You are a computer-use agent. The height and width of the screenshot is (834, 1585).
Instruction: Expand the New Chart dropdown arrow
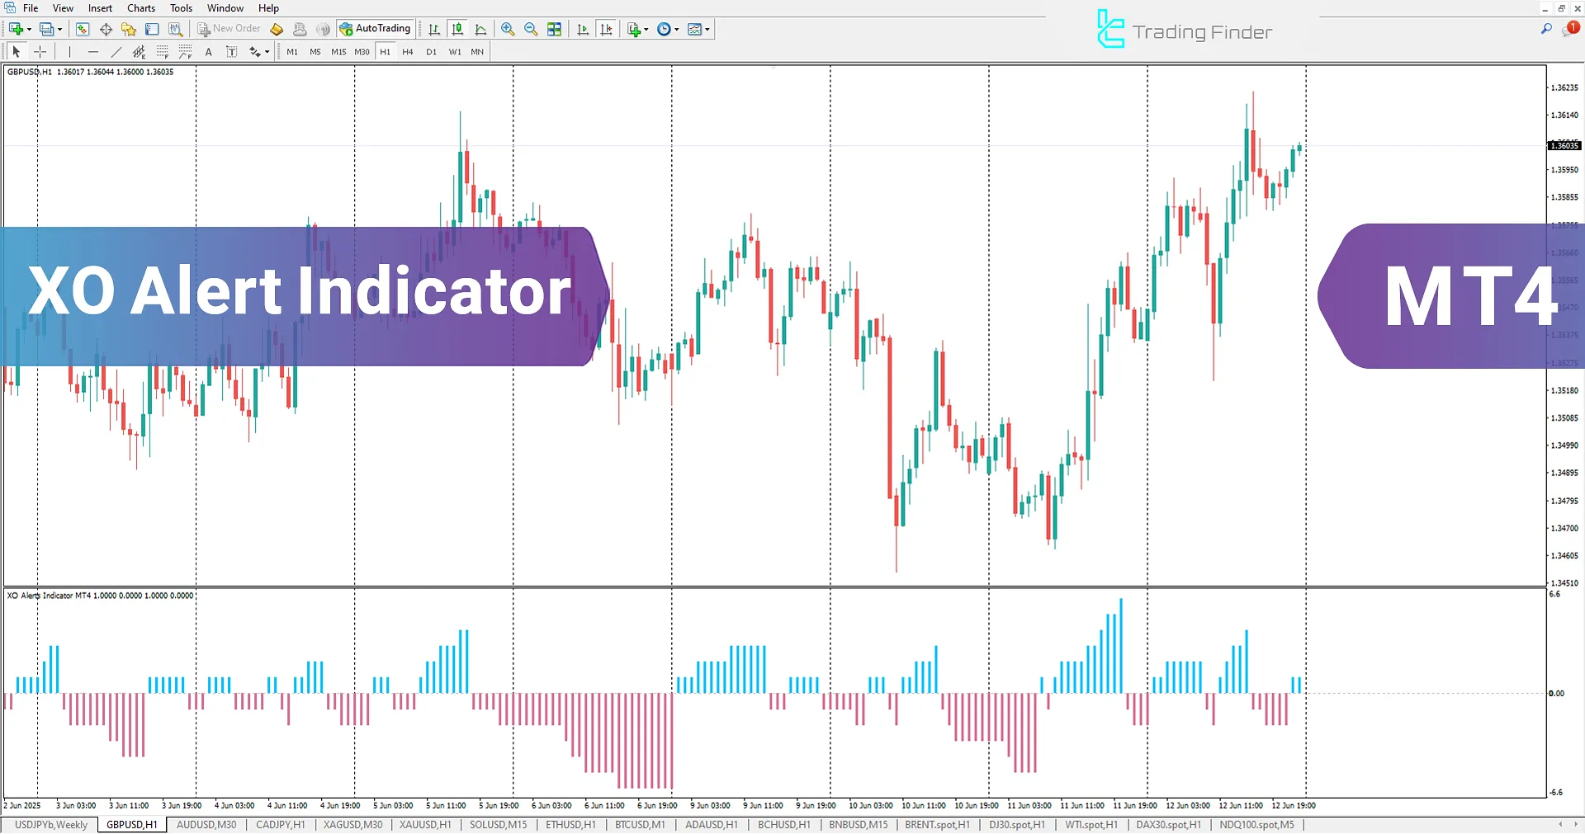click(29, 30)
